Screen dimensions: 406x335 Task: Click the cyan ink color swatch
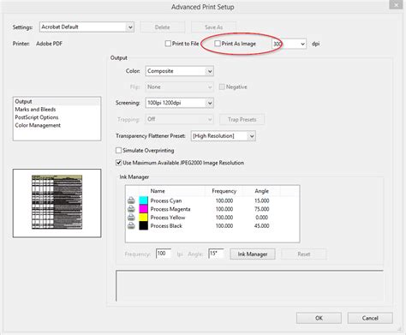click(143, 200)
